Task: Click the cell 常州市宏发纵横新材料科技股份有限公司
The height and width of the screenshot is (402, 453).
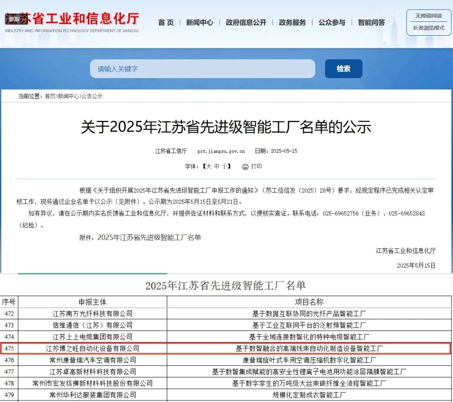Action: point(92,383)
